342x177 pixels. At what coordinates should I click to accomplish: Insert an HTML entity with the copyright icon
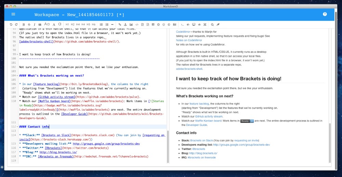click(x=169, y=25)
